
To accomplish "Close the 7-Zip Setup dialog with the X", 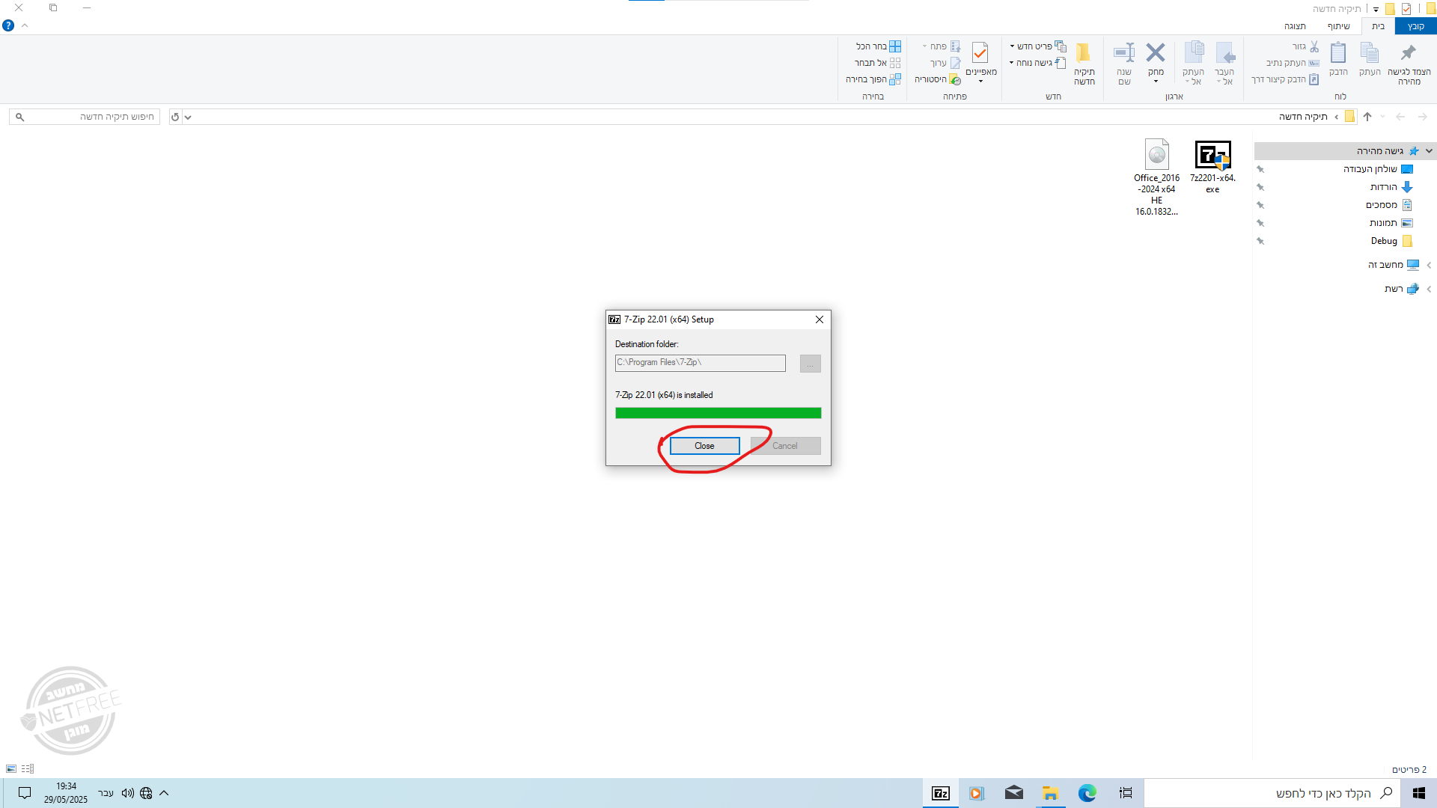I will 820,319.
